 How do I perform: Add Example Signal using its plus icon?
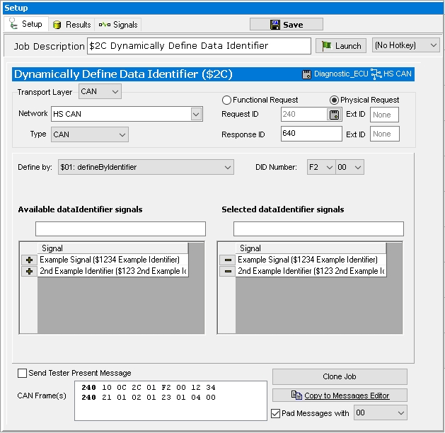pyautogui.click(x=28, y=260)
